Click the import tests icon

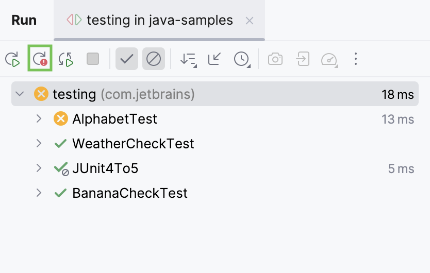pos(302,59)
